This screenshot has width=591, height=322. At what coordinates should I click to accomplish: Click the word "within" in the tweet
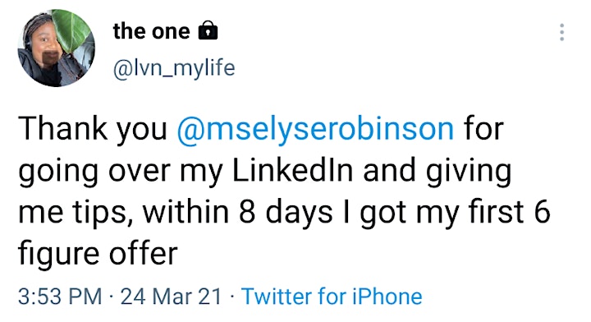click(186, 212)
